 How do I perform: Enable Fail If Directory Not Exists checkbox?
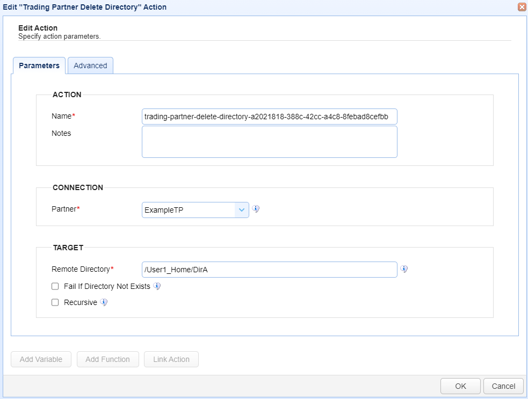55,286
